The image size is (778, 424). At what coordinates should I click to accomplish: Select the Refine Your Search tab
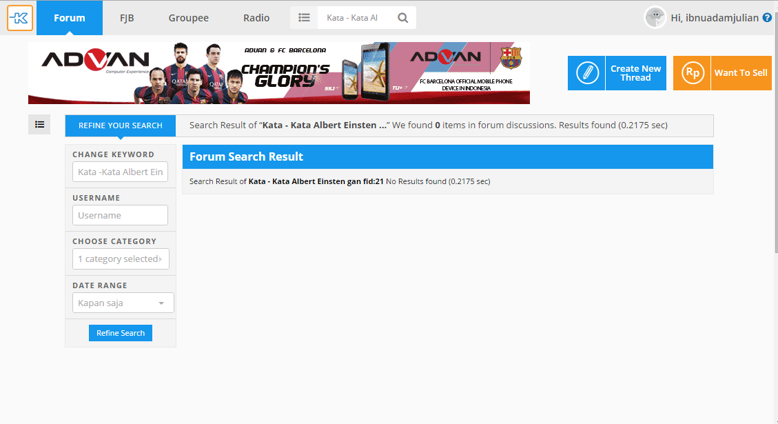(x=121, y=125)
